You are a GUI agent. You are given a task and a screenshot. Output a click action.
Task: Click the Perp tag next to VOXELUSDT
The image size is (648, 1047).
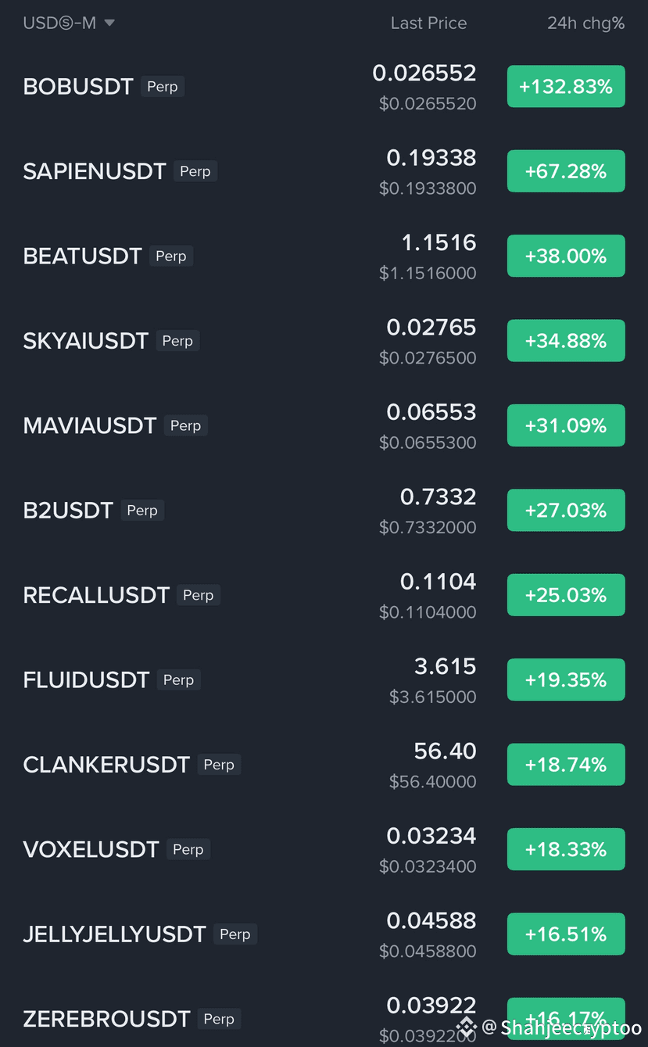[x=188, y=849]
